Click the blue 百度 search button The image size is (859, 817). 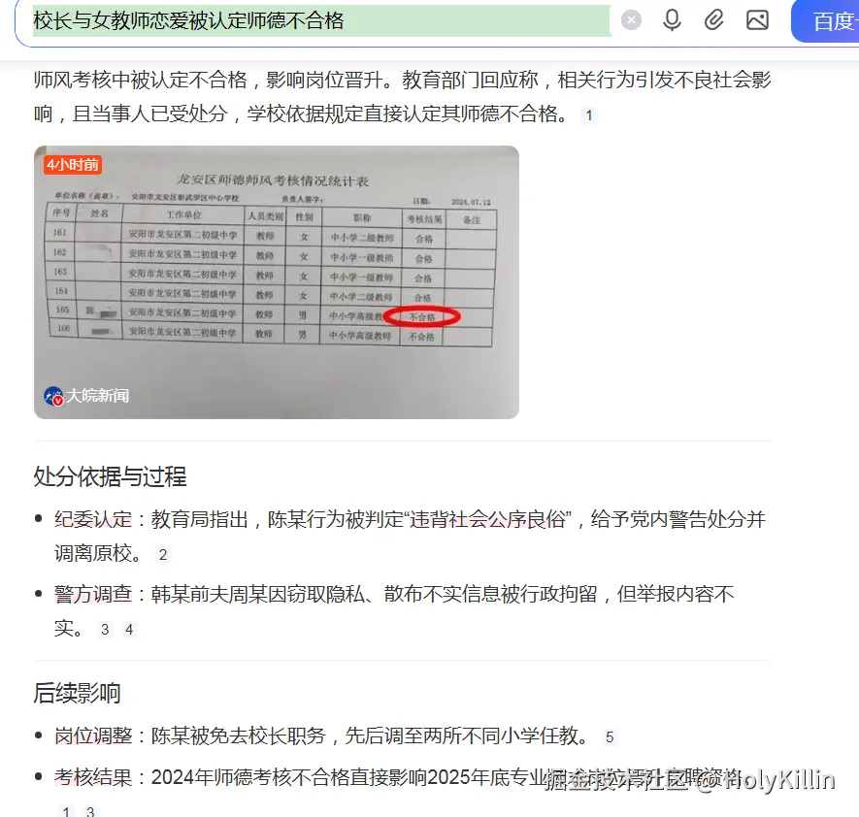tap(832, 19)
